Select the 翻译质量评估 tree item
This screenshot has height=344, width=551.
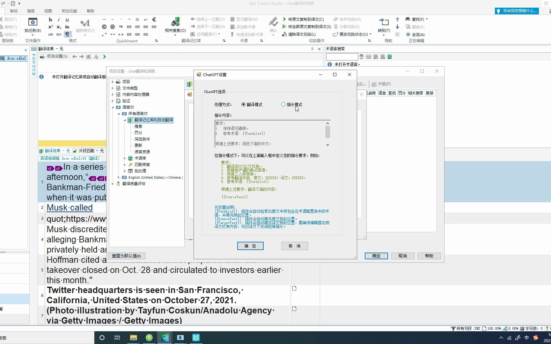134,184
